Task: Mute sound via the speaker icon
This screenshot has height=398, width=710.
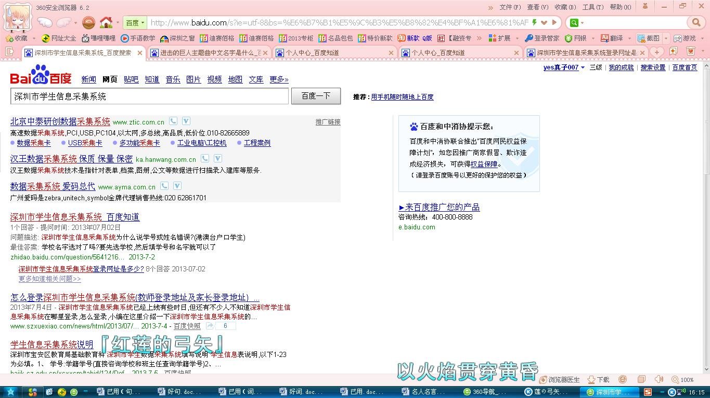Action: (659, 379)
